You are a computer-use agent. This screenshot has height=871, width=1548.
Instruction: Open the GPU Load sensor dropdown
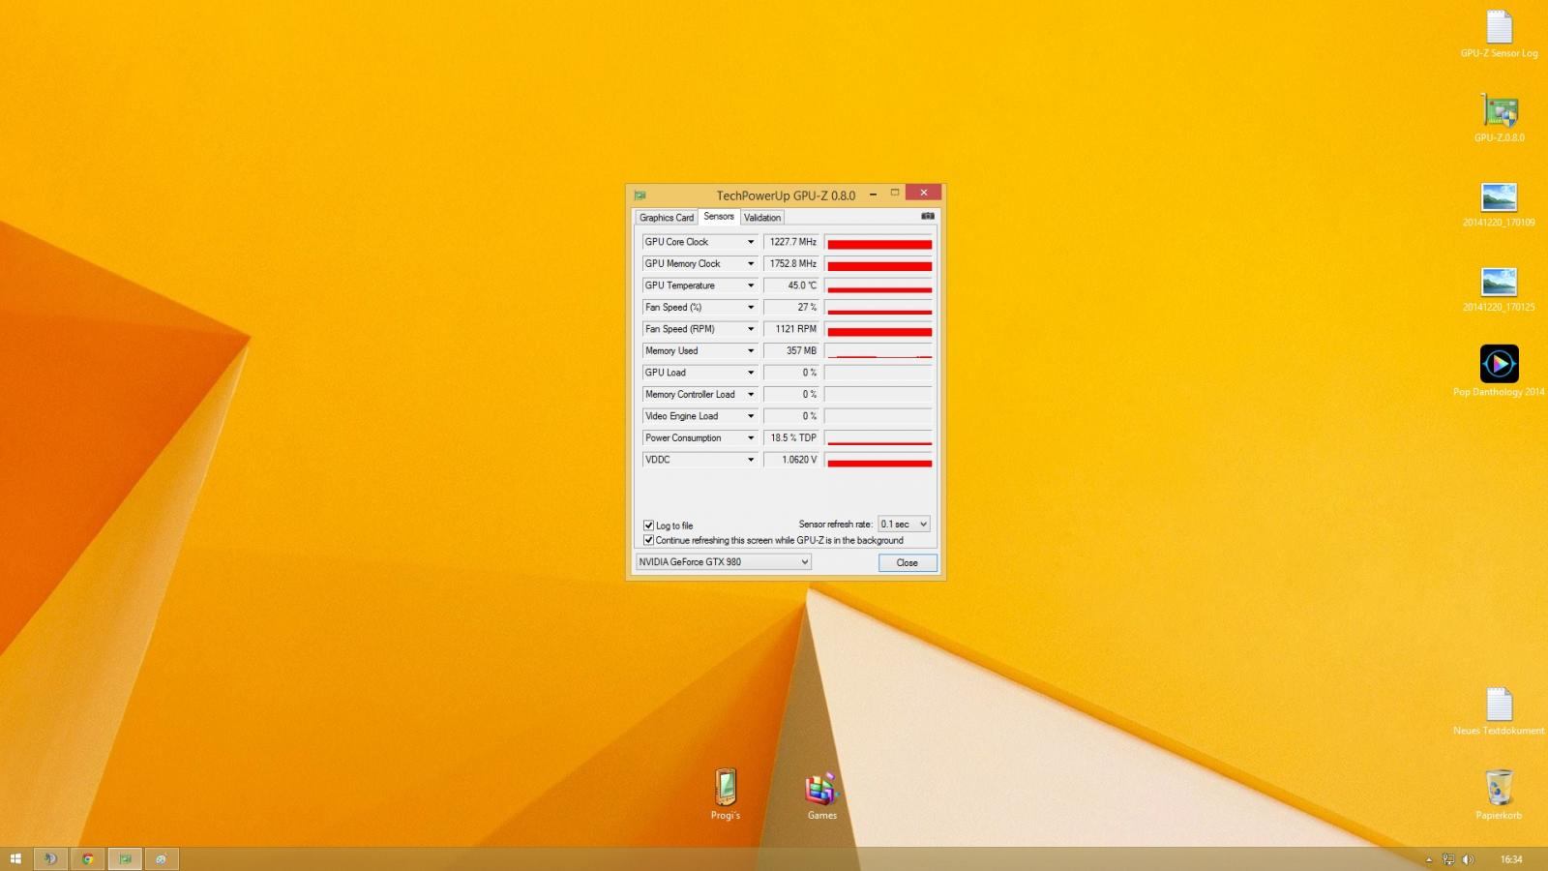(x=750, y=373)
